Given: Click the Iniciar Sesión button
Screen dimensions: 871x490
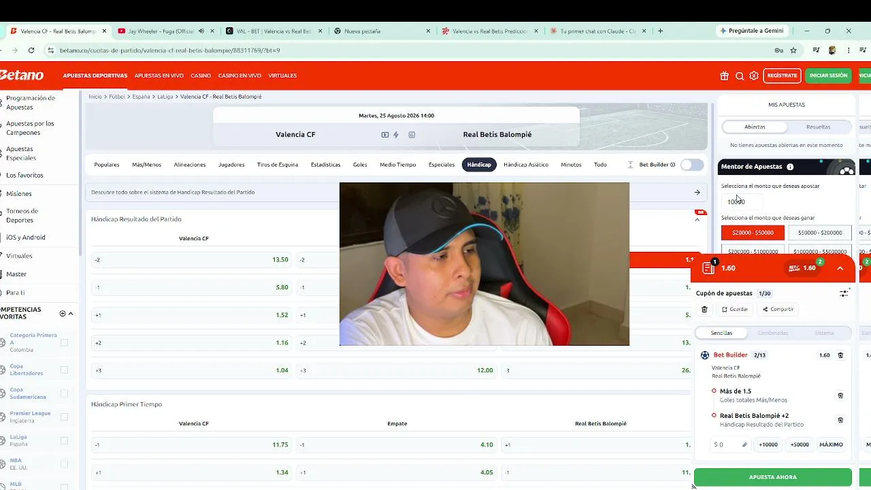Looking at the screenshot, I should pos(828,76).
